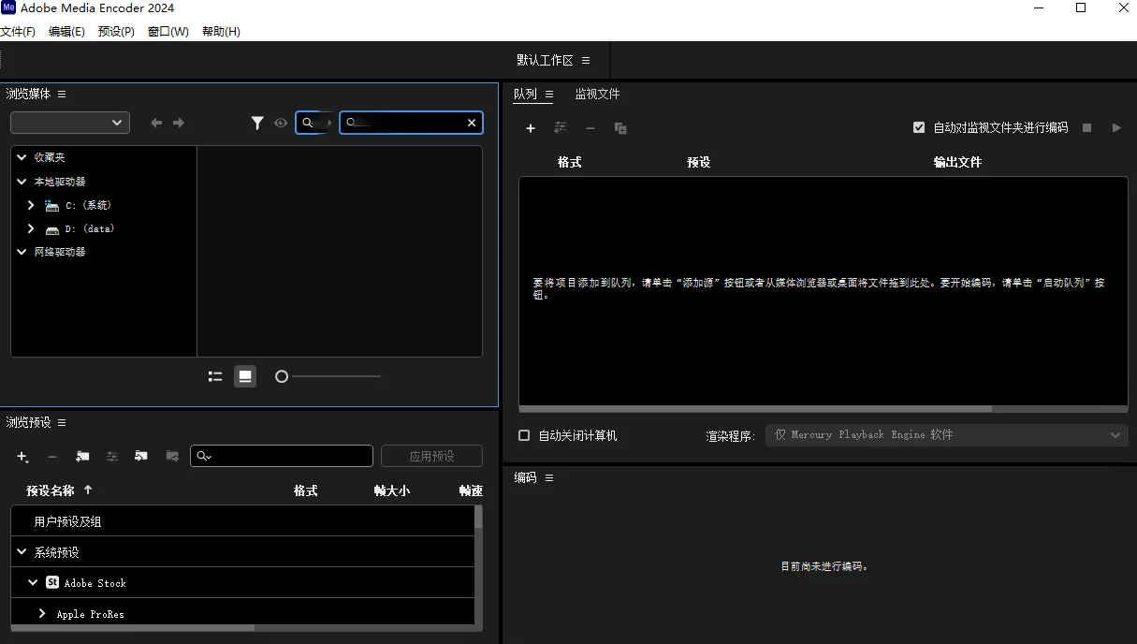
Task: Open recent locations dropdown in Media Browser
Action: point(70,123)
